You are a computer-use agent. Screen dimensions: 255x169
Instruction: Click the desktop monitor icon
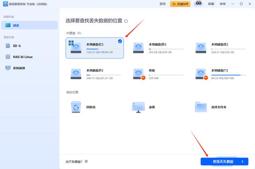click(138, 107)
